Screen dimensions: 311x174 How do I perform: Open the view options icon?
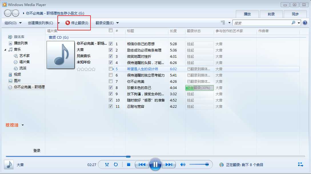click(223, 23)
